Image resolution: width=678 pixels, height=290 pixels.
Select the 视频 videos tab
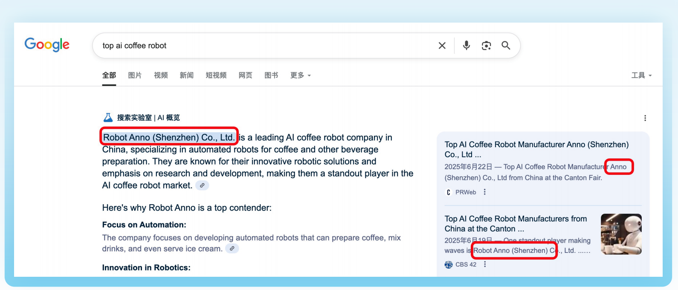pos(161,75)
